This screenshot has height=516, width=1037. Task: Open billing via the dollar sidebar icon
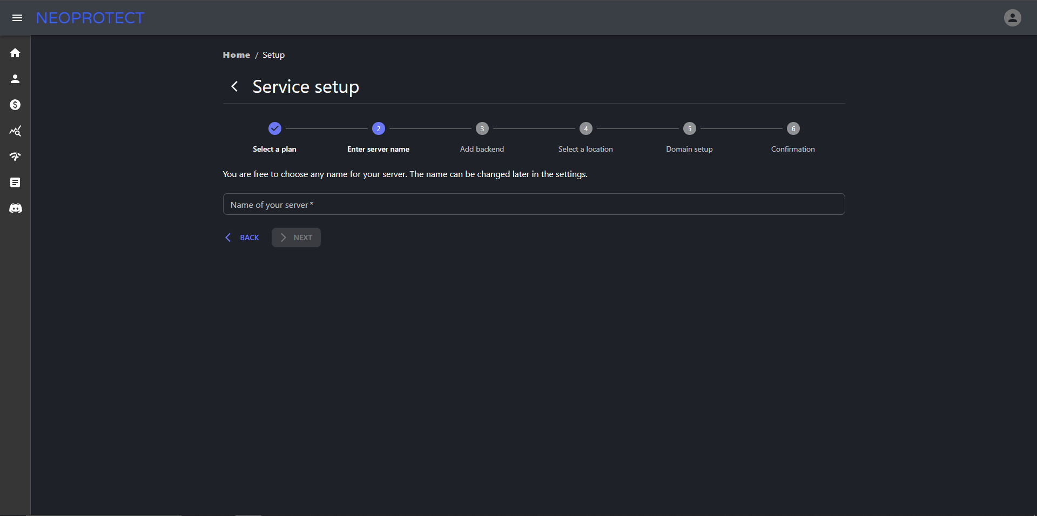point(15,105)
